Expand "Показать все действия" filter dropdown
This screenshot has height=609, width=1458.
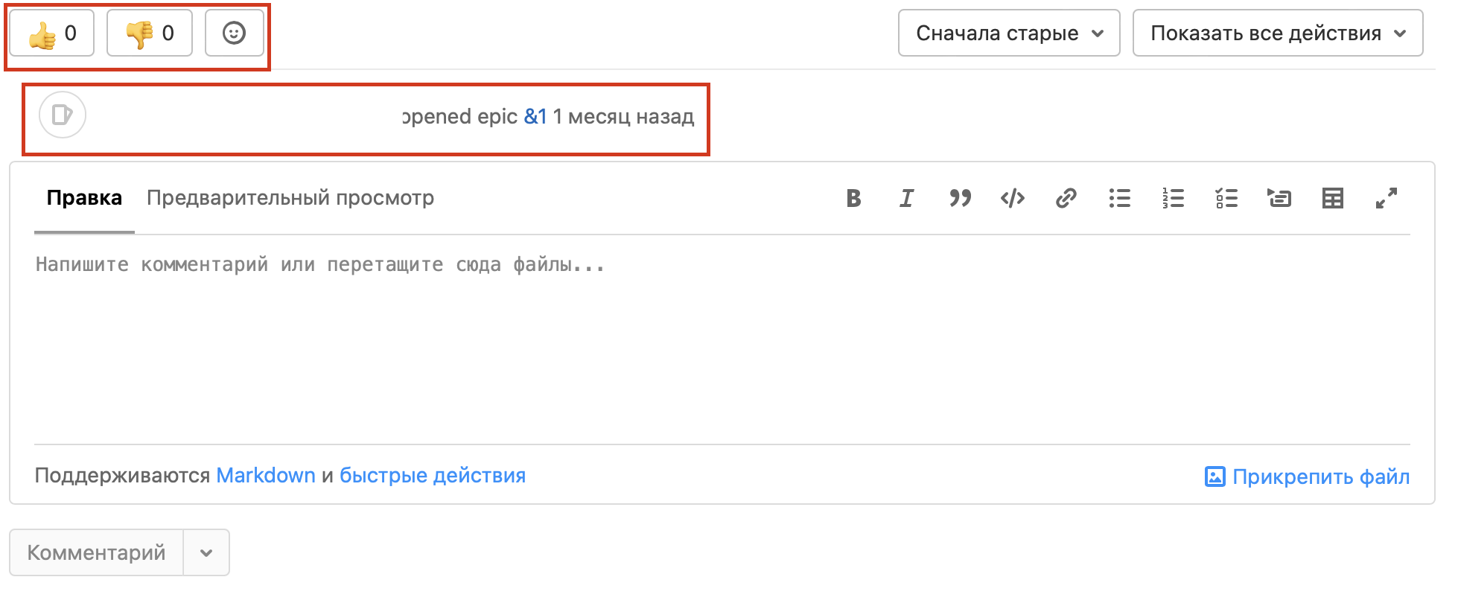coord(1277,34)
